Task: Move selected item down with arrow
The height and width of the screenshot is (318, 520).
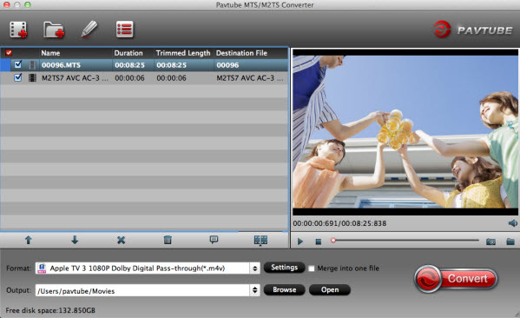Action: pos(75,240)
